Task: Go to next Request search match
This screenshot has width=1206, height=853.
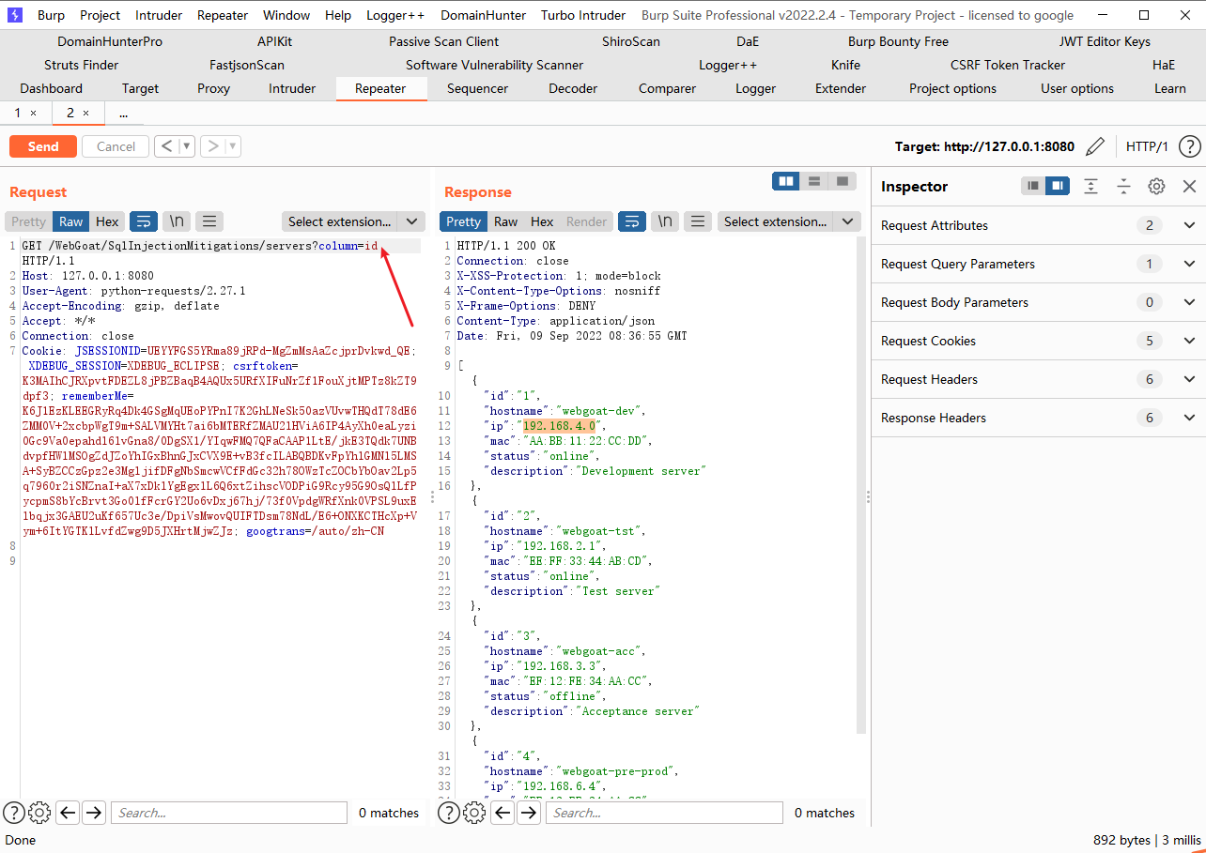Action: coord(94,813)
